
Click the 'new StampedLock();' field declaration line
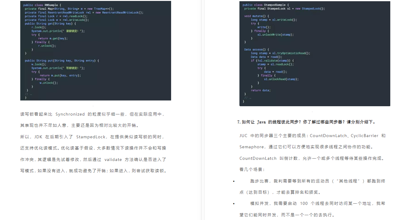(x=285, y=8)
